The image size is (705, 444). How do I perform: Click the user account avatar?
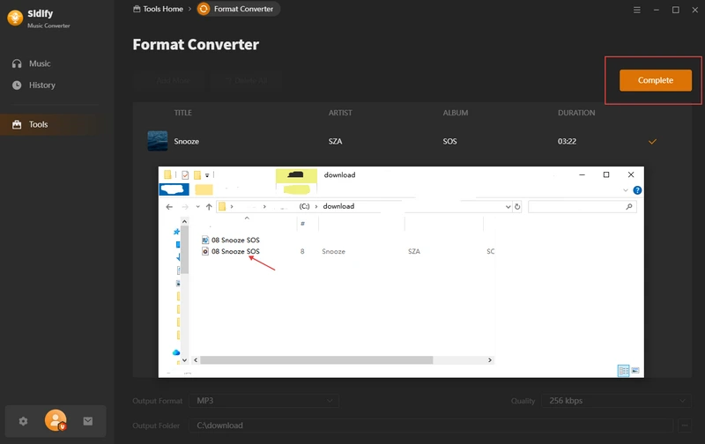pos(56,420)
